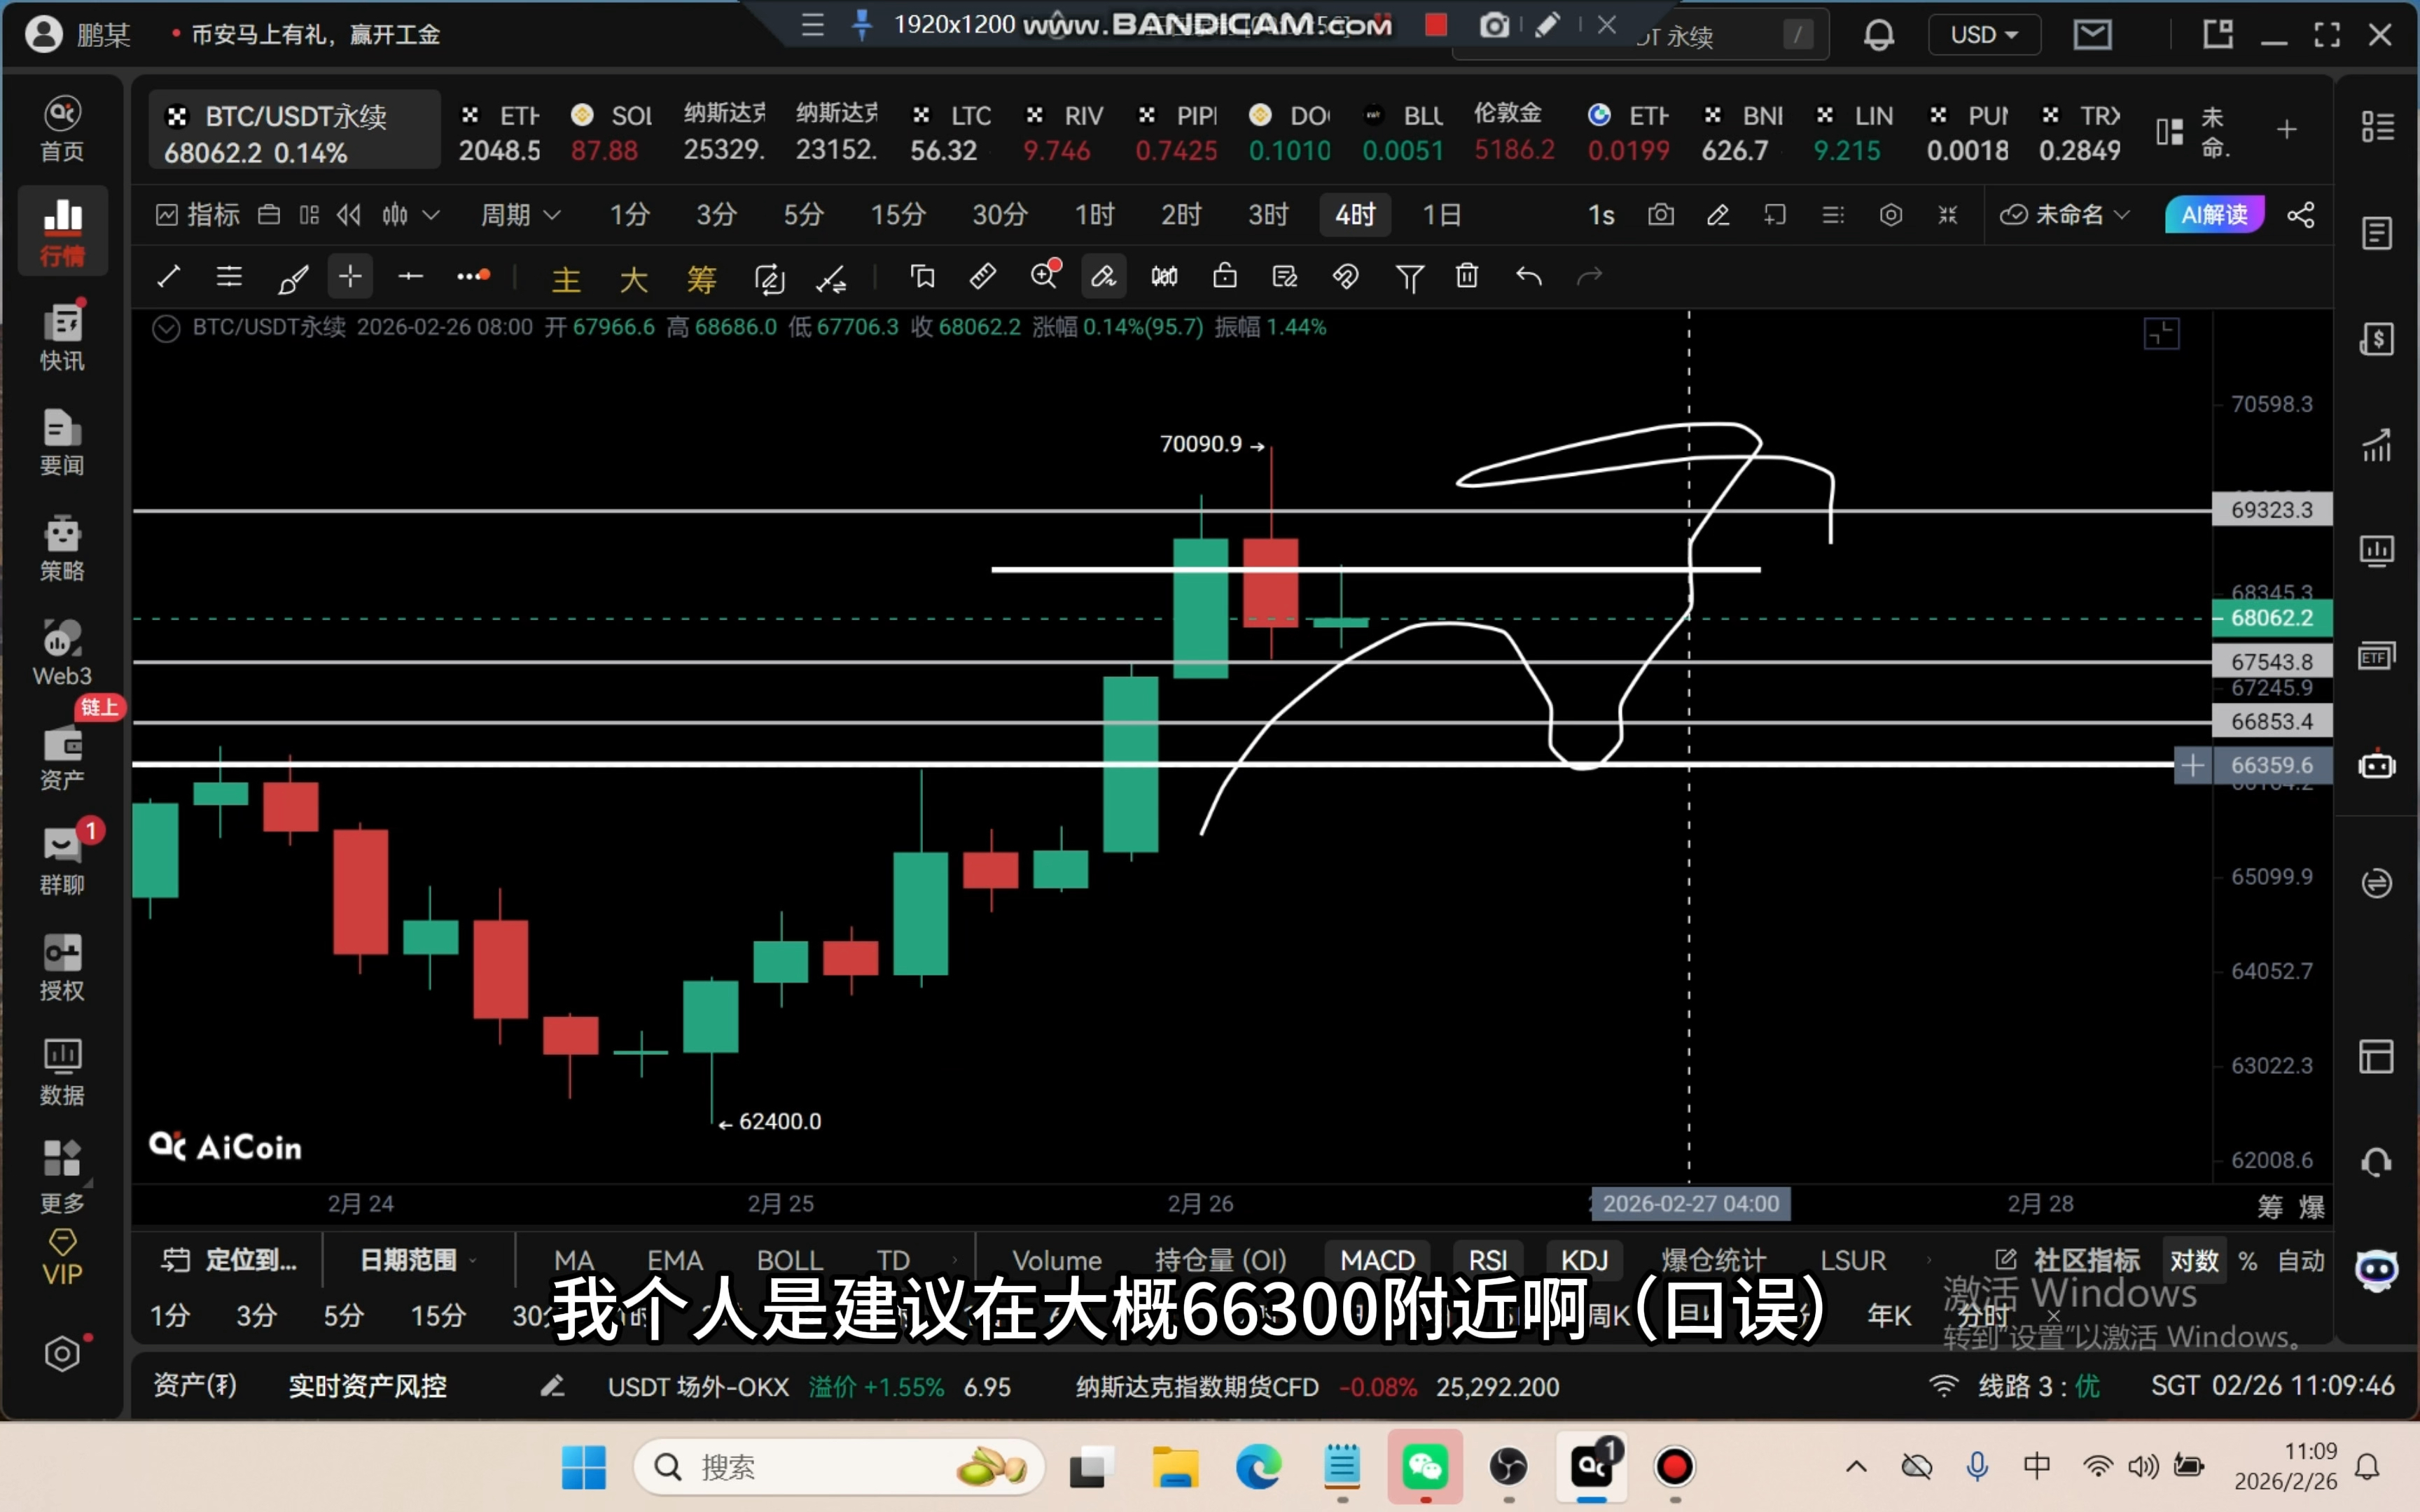Take a chart screenshot with camera icon
The height and width of the screenshot is (1512, 2420).
click(x=1660, y=214)
